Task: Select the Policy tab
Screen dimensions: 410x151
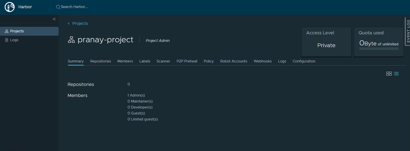Action: pos(209,61)
